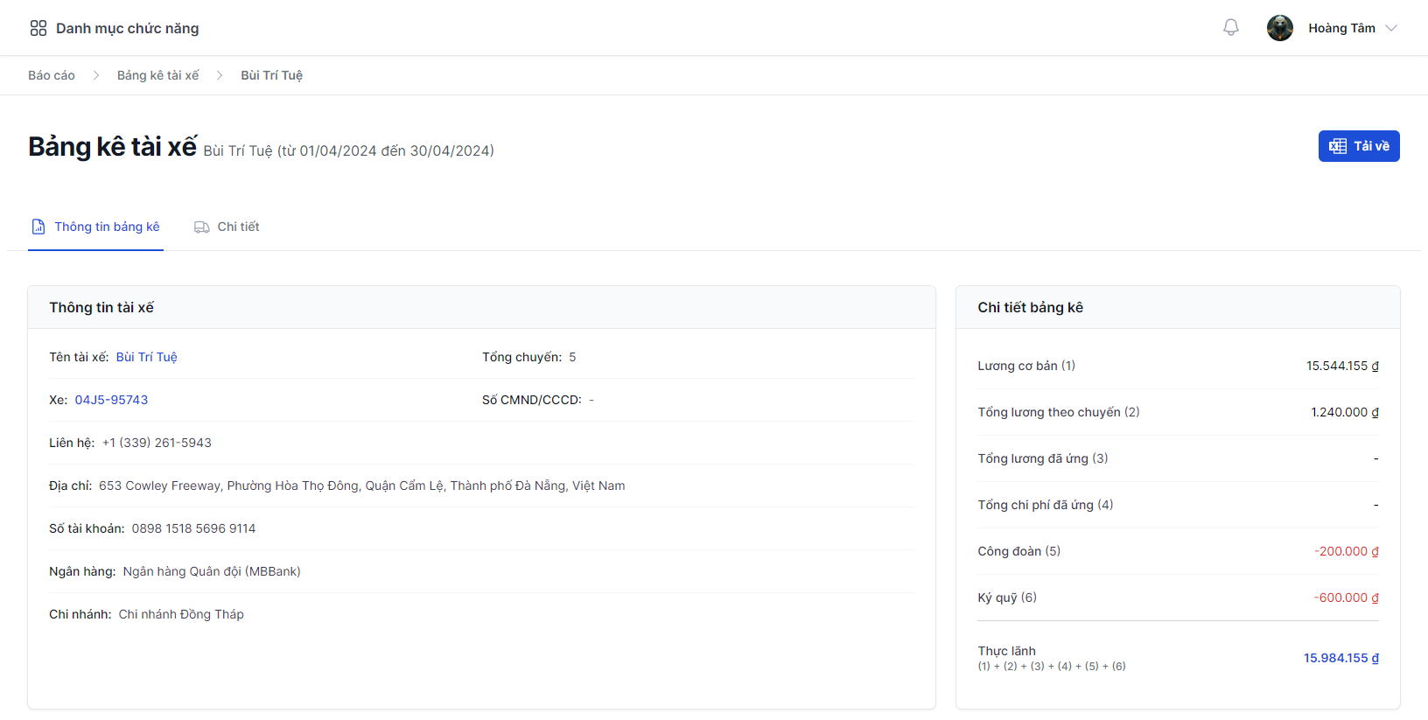This screenshot has height=720, width=1428.
Task: Switch to the Chi tiết tab
Action: (238, 227)
